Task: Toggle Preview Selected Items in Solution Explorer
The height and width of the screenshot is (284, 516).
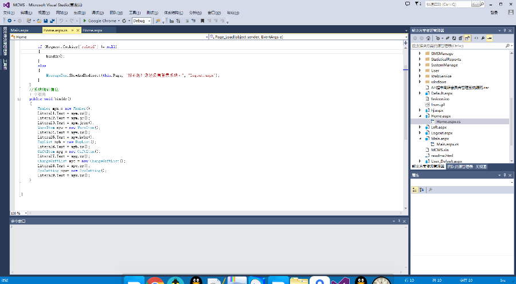Action: point(490,38)
